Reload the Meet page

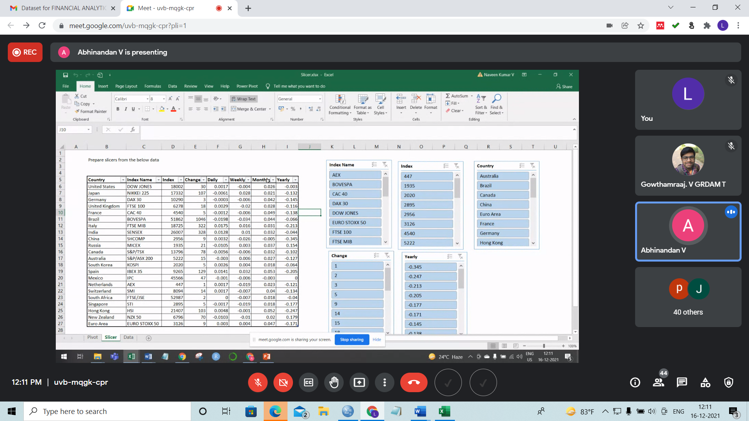point(42,25)
